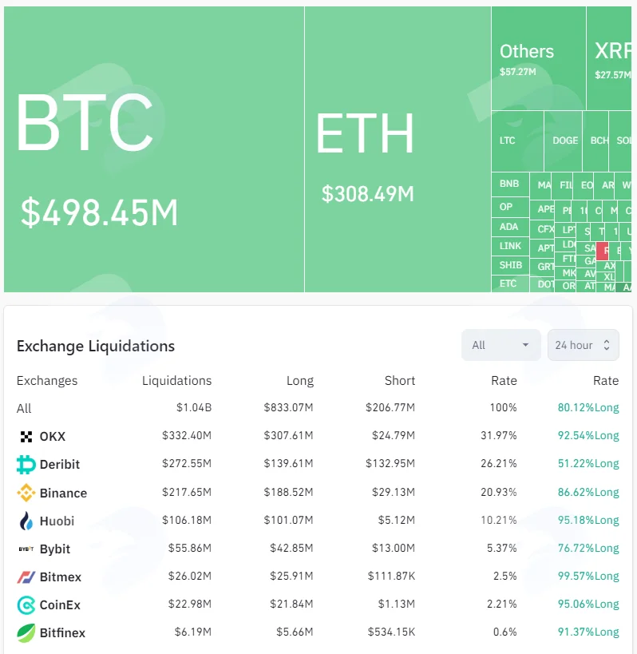Select the BTC $498.45M heatmap tile
Screen dimensions: 637x654
(x=154, y=149)
